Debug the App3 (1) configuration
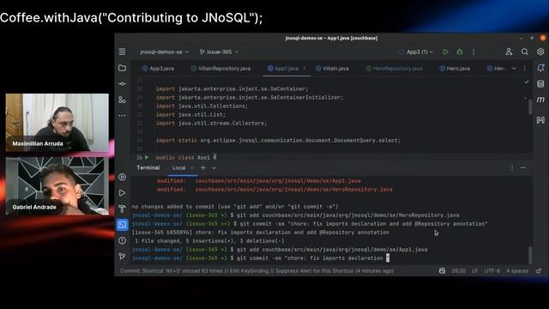This screenshot has width=549, height=309. pos(460,51)
